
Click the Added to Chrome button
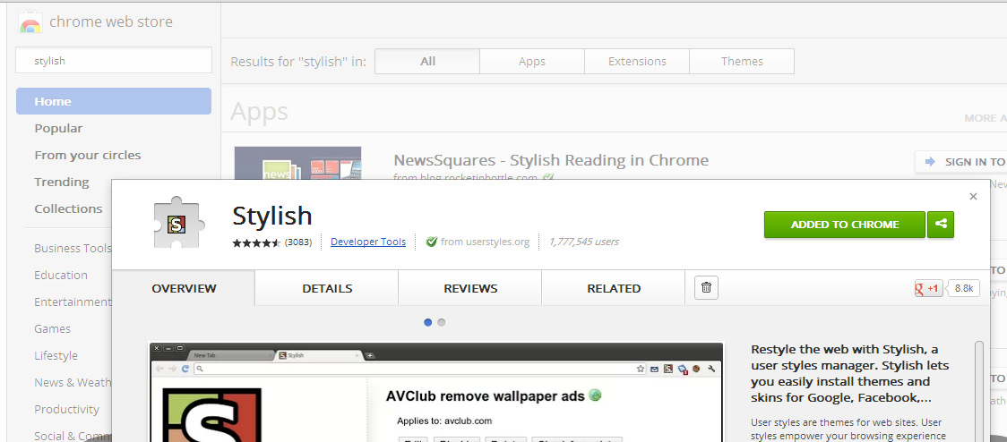(845, 225)
